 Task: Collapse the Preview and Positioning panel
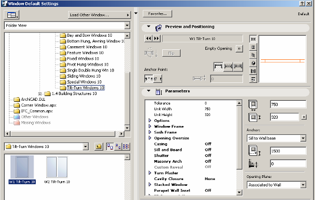pyautogui.click(x=149, y=26)
